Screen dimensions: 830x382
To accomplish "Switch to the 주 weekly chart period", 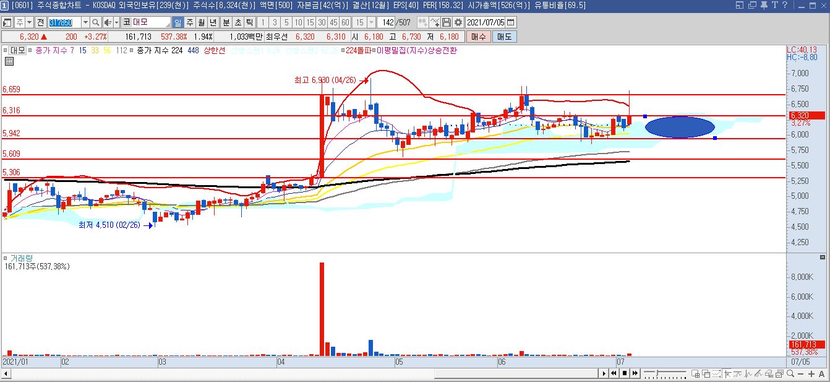I will [x=190, y=22].
